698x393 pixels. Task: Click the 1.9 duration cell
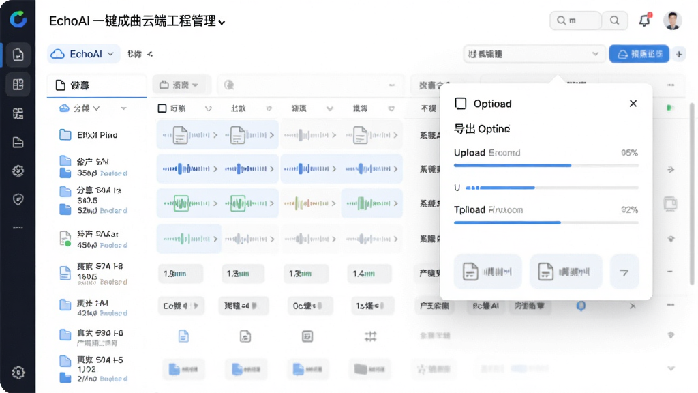pyautogui.click(x=180, y=274)
